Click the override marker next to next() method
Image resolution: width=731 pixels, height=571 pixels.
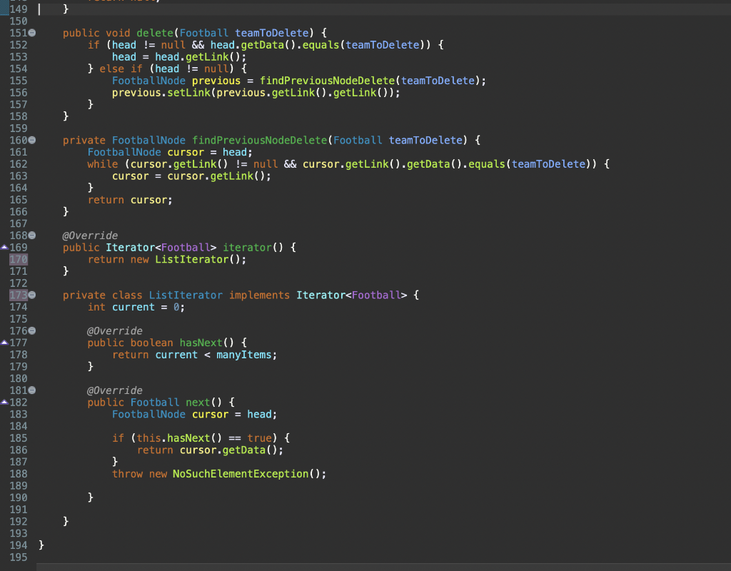point(6,402)
